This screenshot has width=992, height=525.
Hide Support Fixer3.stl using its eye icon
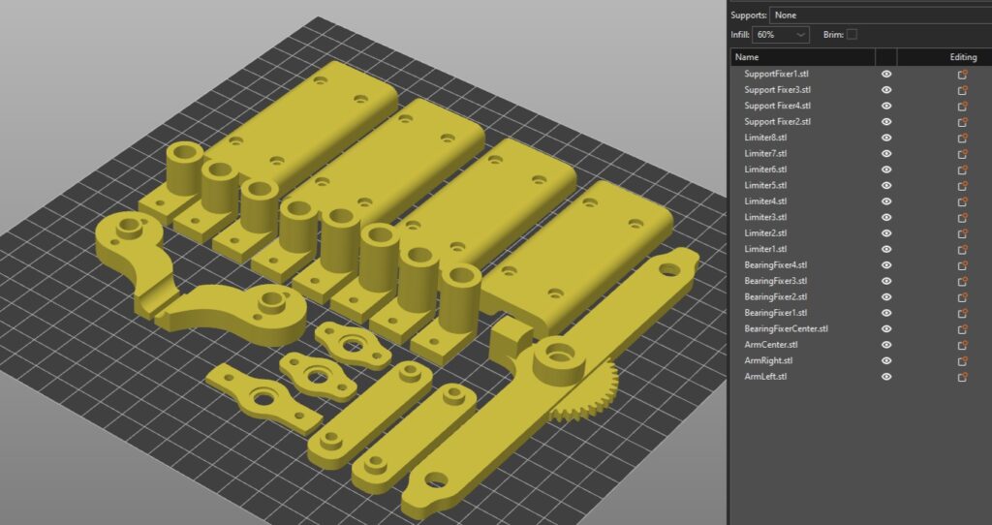pyautogui.click(x=885, y=90)
